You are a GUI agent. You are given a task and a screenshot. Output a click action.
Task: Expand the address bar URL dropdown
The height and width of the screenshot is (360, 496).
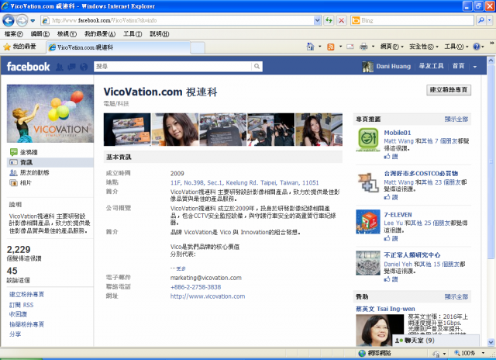(x=317, y=20)
